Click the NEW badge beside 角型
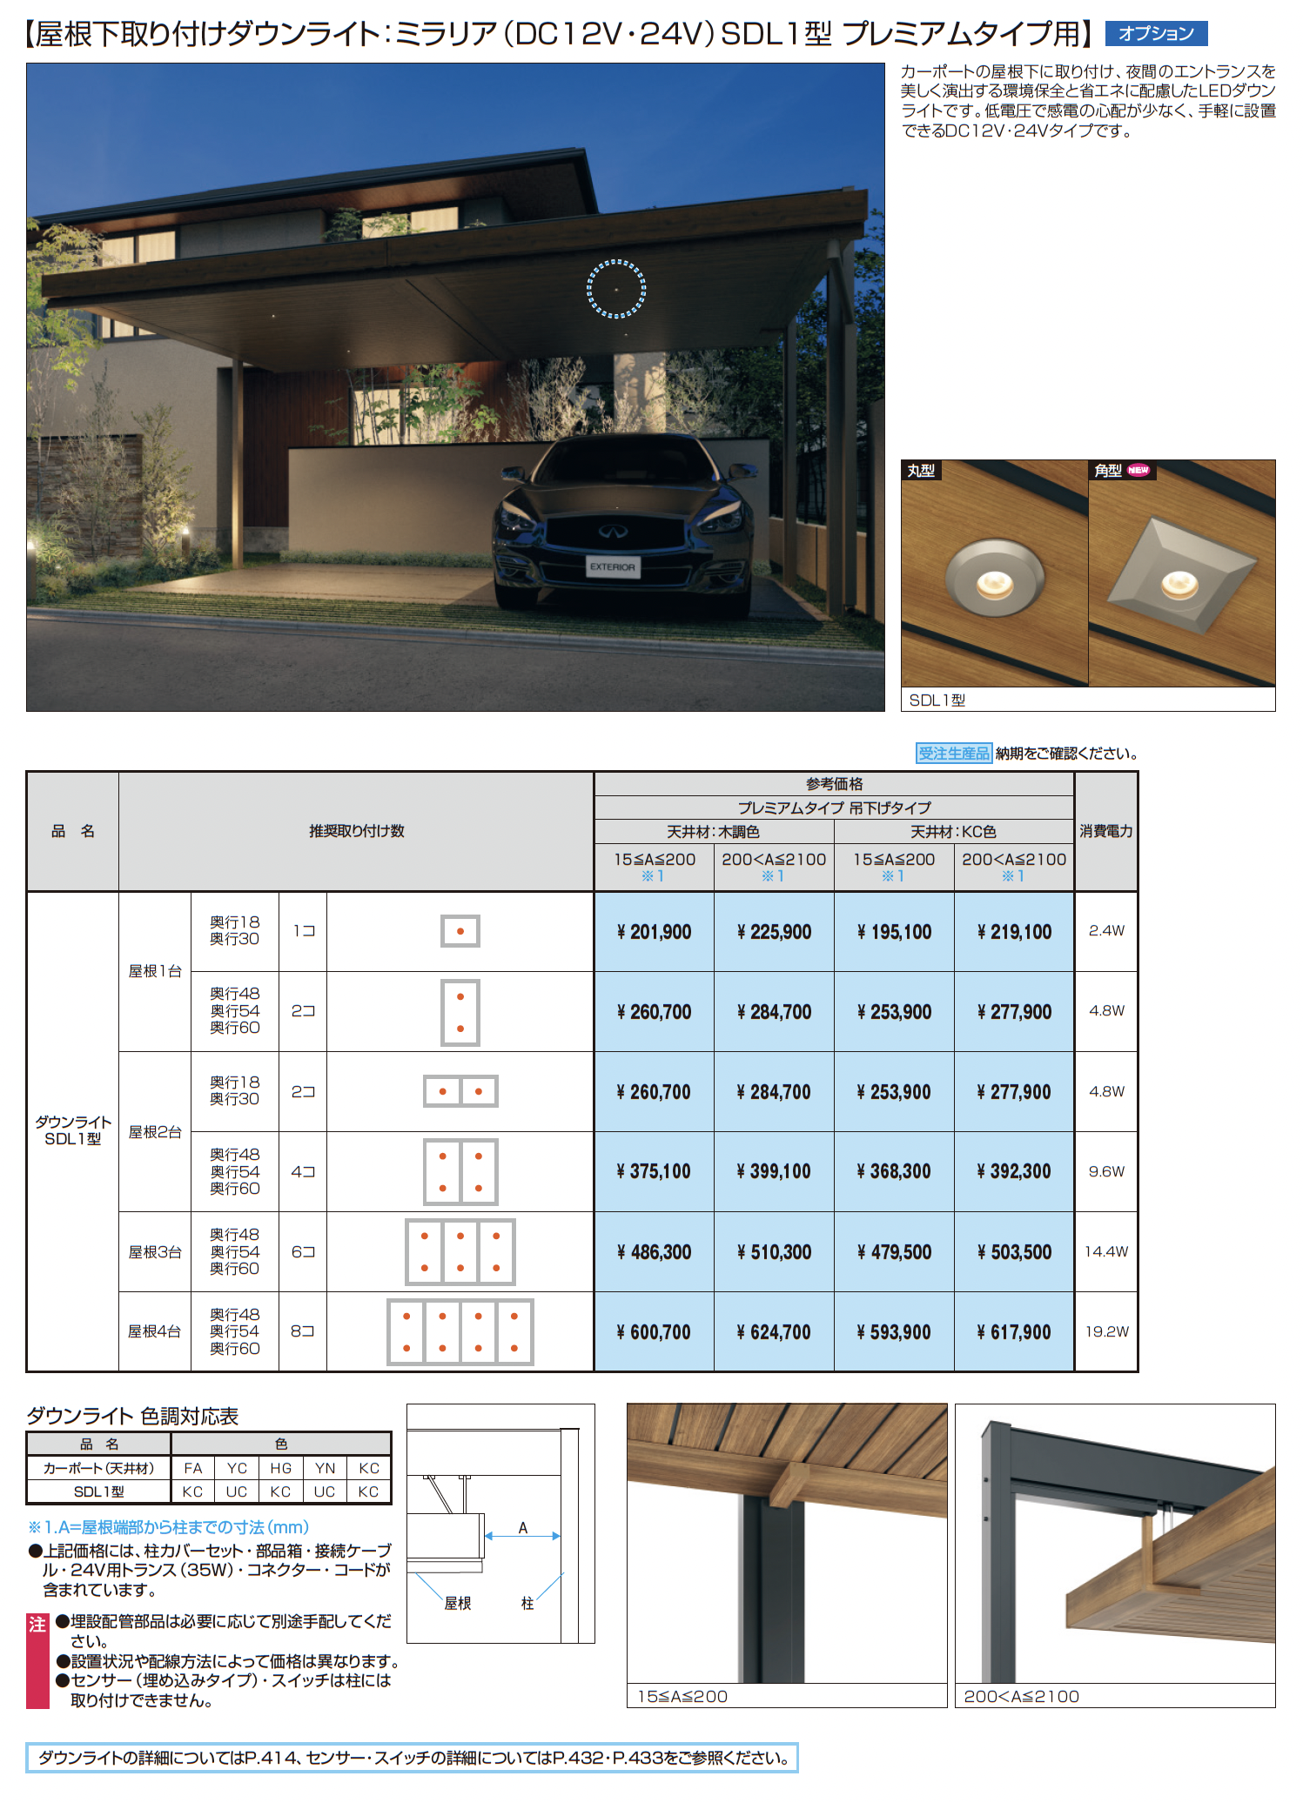Viewport: 1303px width, 1803px height. (1138, 470)
